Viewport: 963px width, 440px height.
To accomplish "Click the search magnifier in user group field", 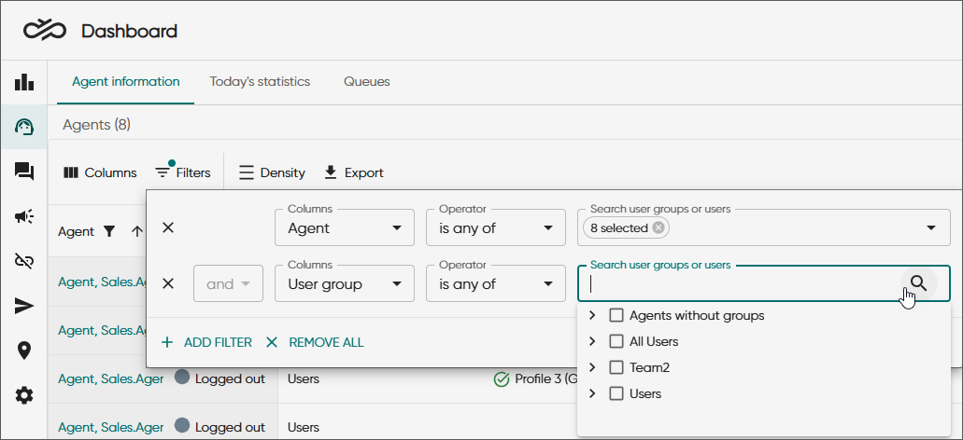I will (918, 283).
